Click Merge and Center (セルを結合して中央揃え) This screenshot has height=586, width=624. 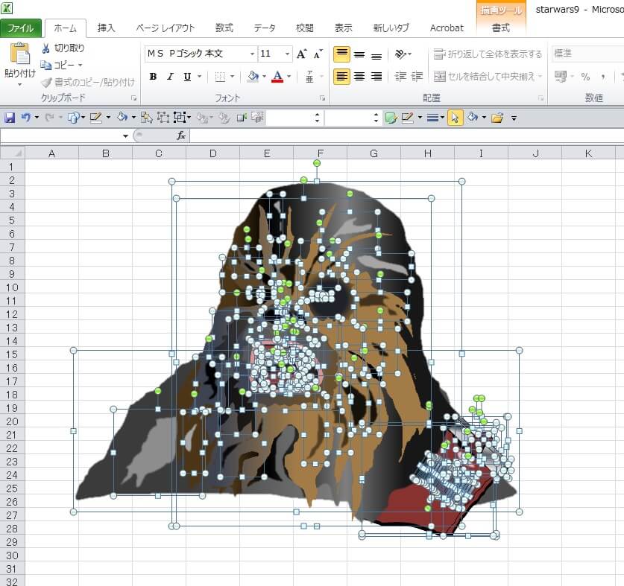pos(485,77)
